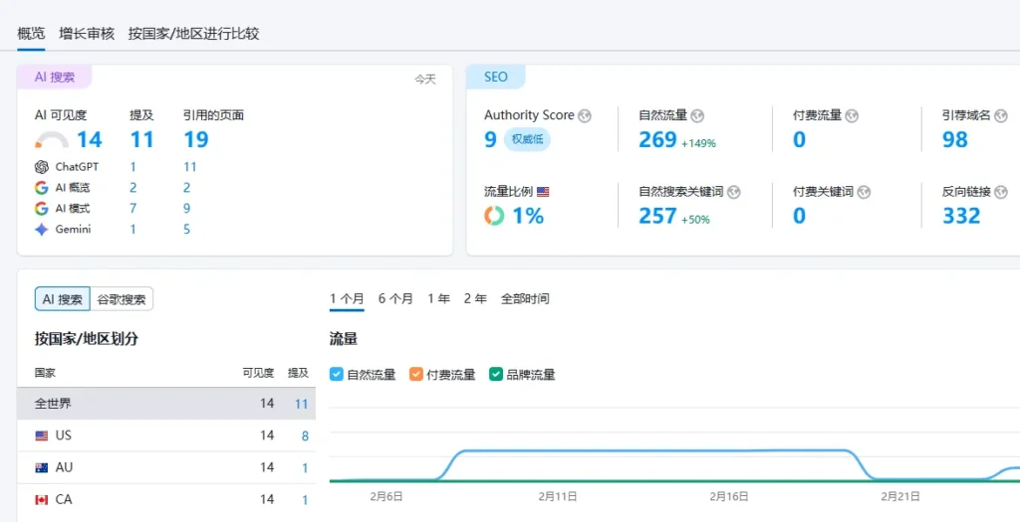Select the 全世界 row
Viewport: 1020px width, 522px height.
pyautogui.click(x=166, y=404)
